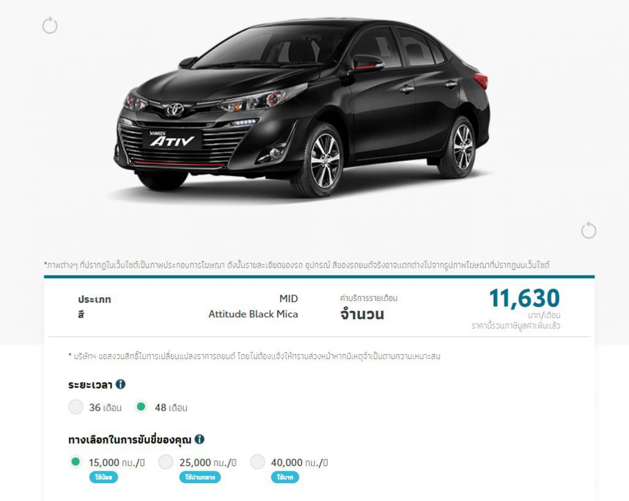
Task: Choose the 25,000 กม./ปี radio button
Action: [166, 462]
